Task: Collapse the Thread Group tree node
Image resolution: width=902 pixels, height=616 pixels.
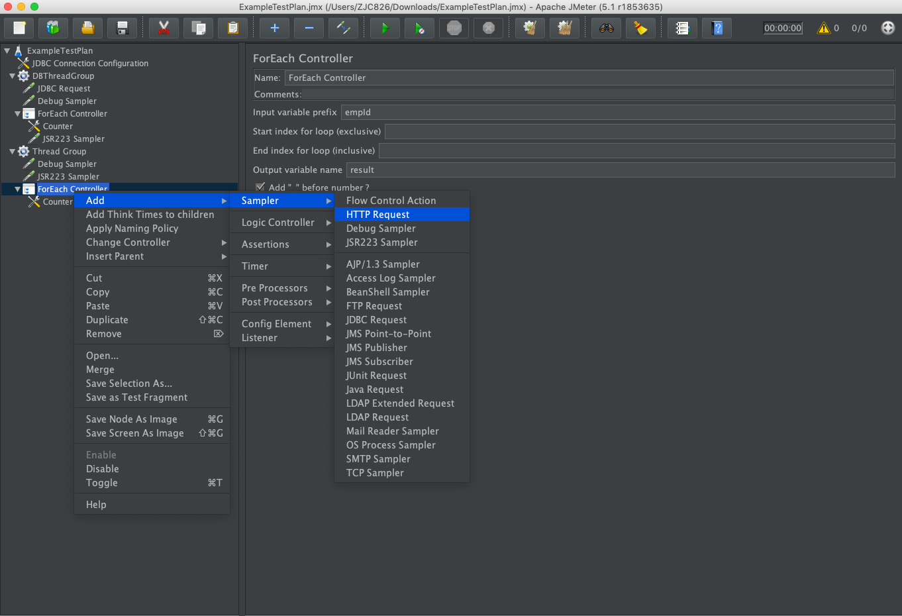Action: (12, 152)
